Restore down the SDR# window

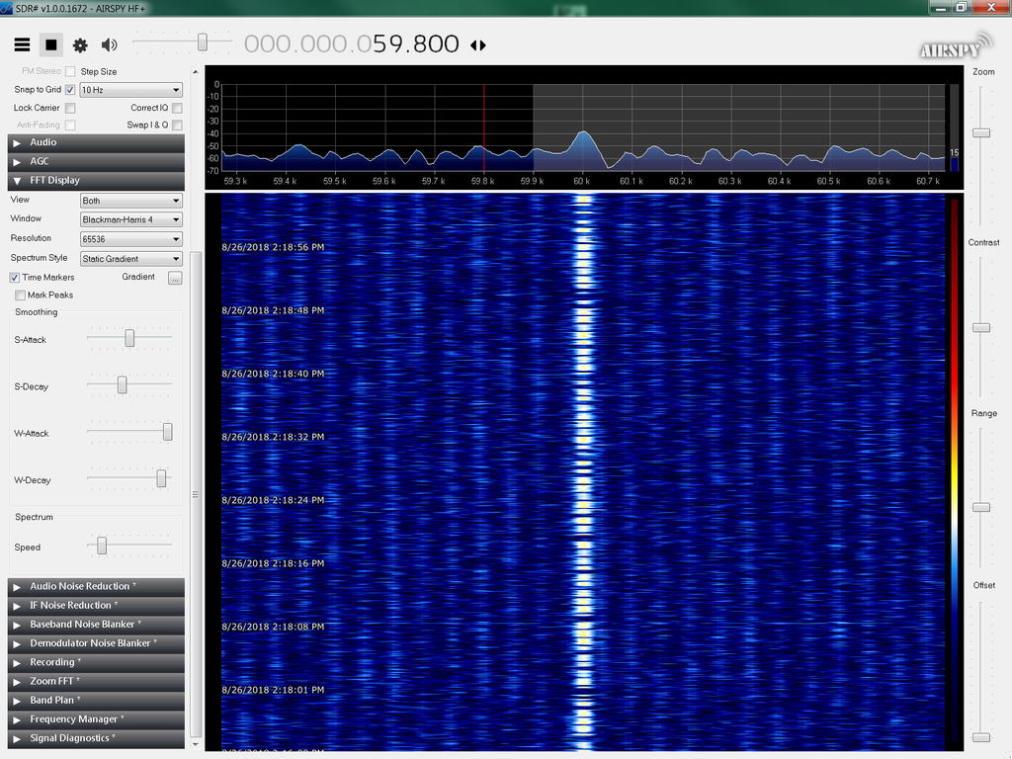point(961,7)
